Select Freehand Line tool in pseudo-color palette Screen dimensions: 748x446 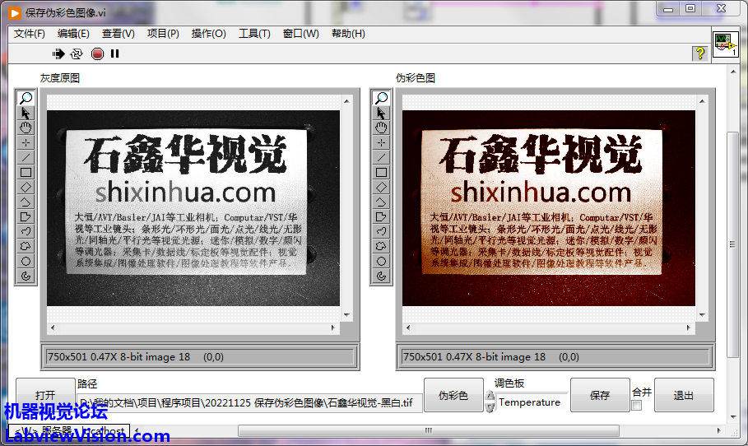(381, 231)
